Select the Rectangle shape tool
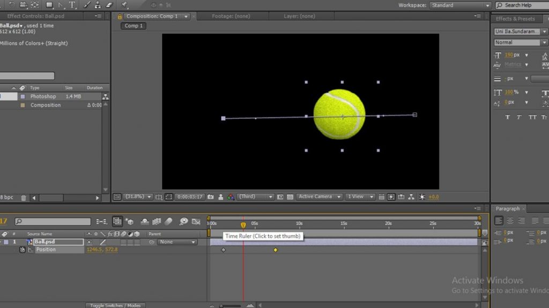Screen dimensions: 549x308 pos(49,5)
